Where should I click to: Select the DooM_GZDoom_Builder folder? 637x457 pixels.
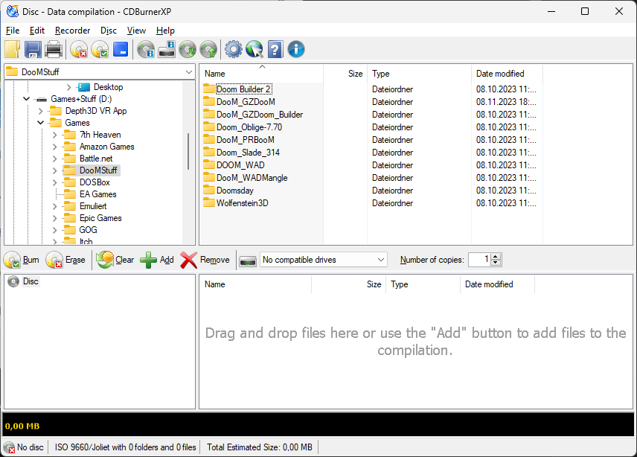[260, 115]
